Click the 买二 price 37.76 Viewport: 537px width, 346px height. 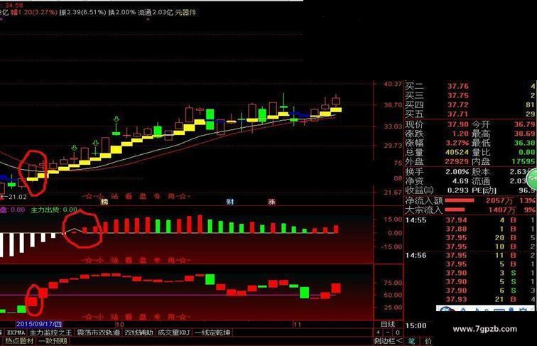pyautogui.click(x=458, y=87)
